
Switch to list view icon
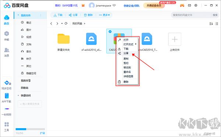(217, 24)
